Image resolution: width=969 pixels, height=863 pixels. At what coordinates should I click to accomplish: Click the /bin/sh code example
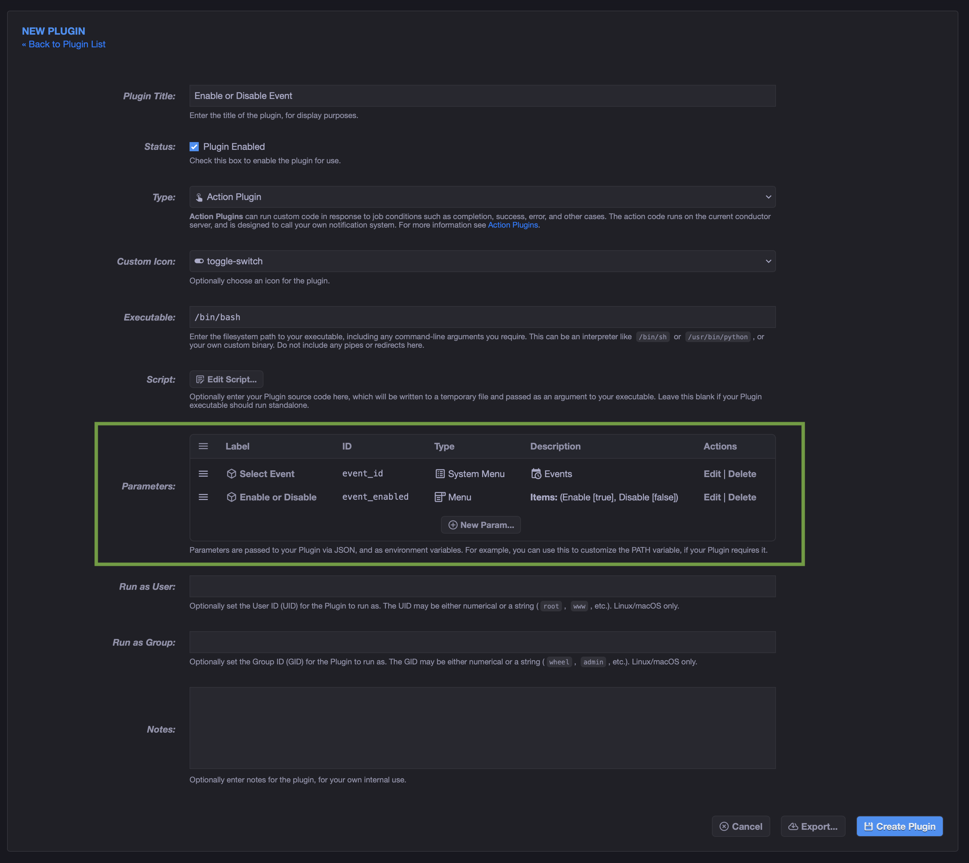coord(652,337)
